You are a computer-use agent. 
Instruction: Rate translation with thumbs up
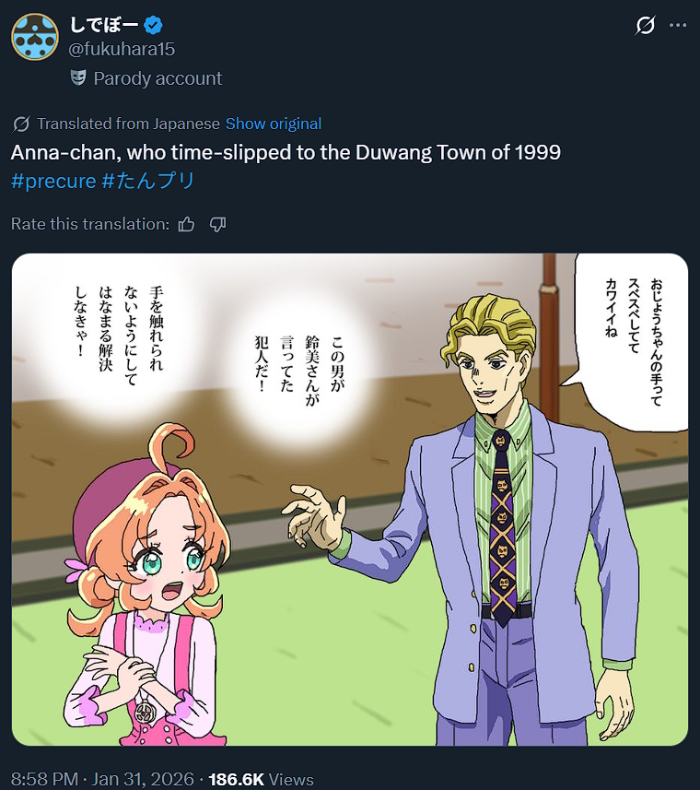point(186,224)
